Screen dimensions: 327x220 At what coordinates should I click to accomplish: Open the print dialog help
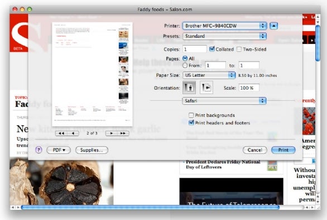[39, 150]
